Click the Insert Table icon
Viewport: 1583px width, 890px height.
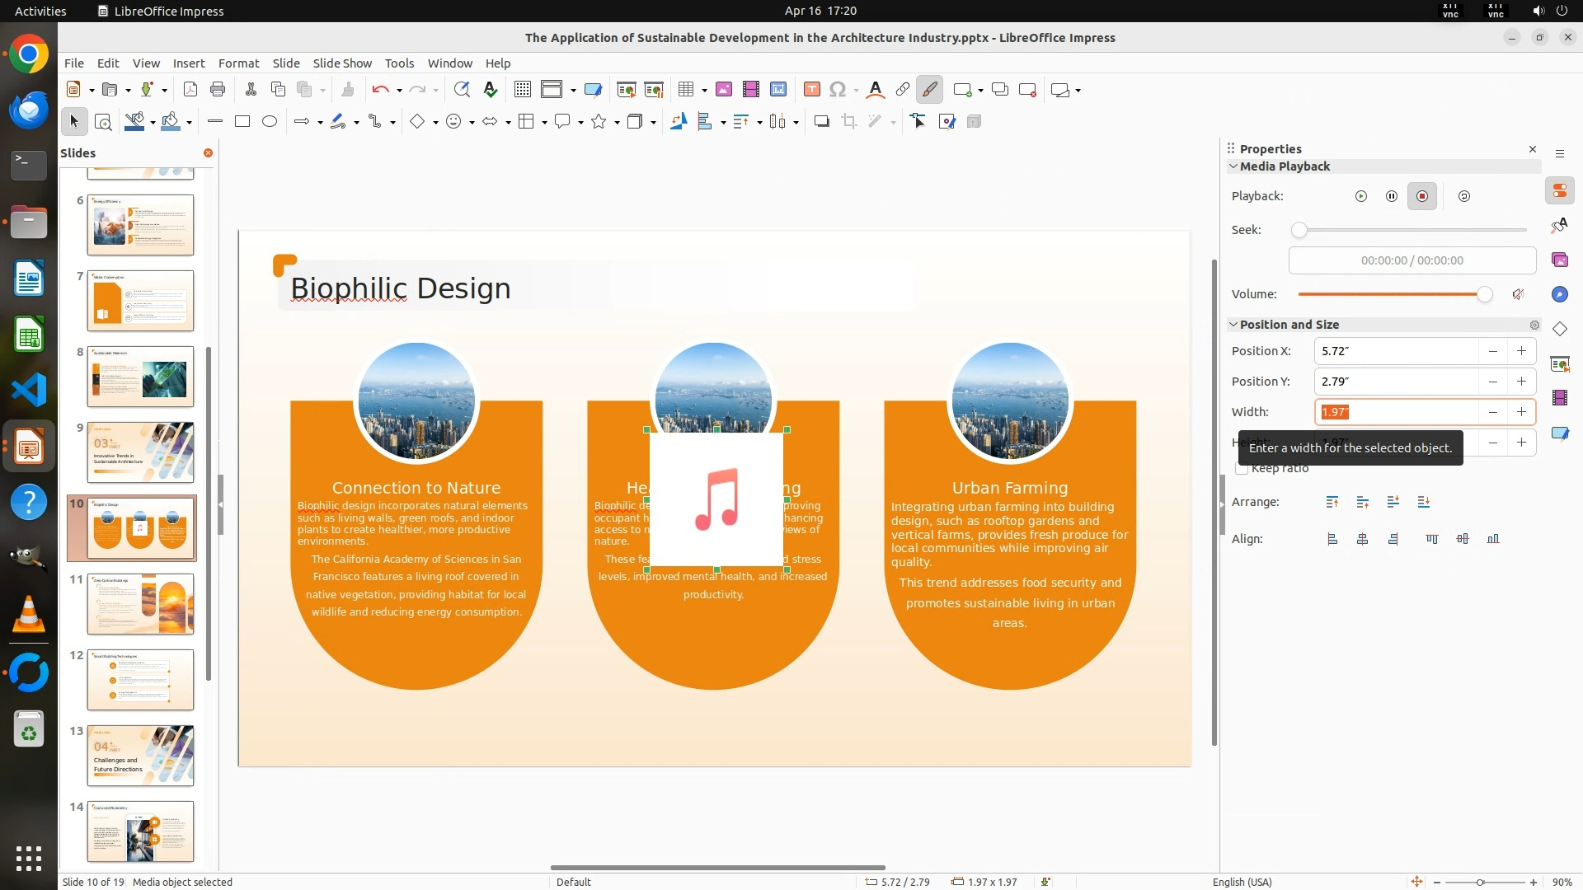click(685, 90)
